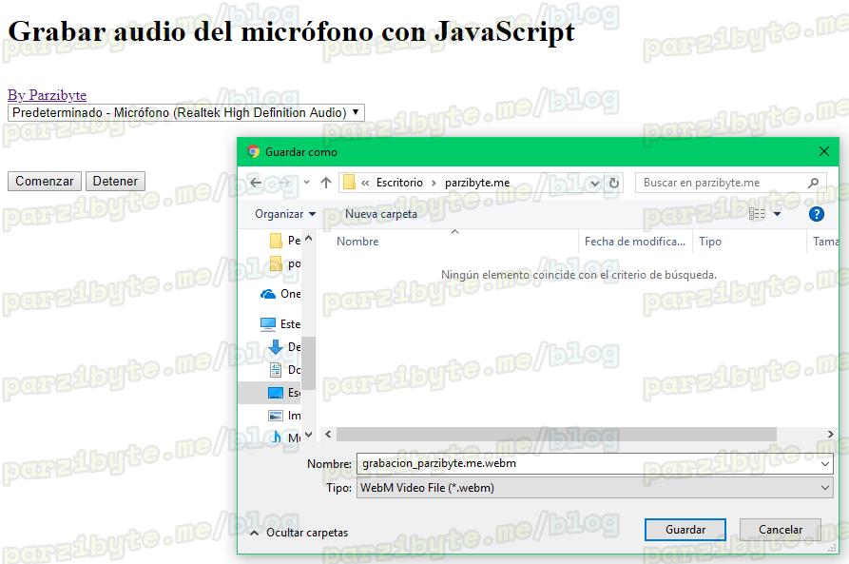
Task: Refresh the parzibyte.me folder
Action: click(x=613, y=184)
